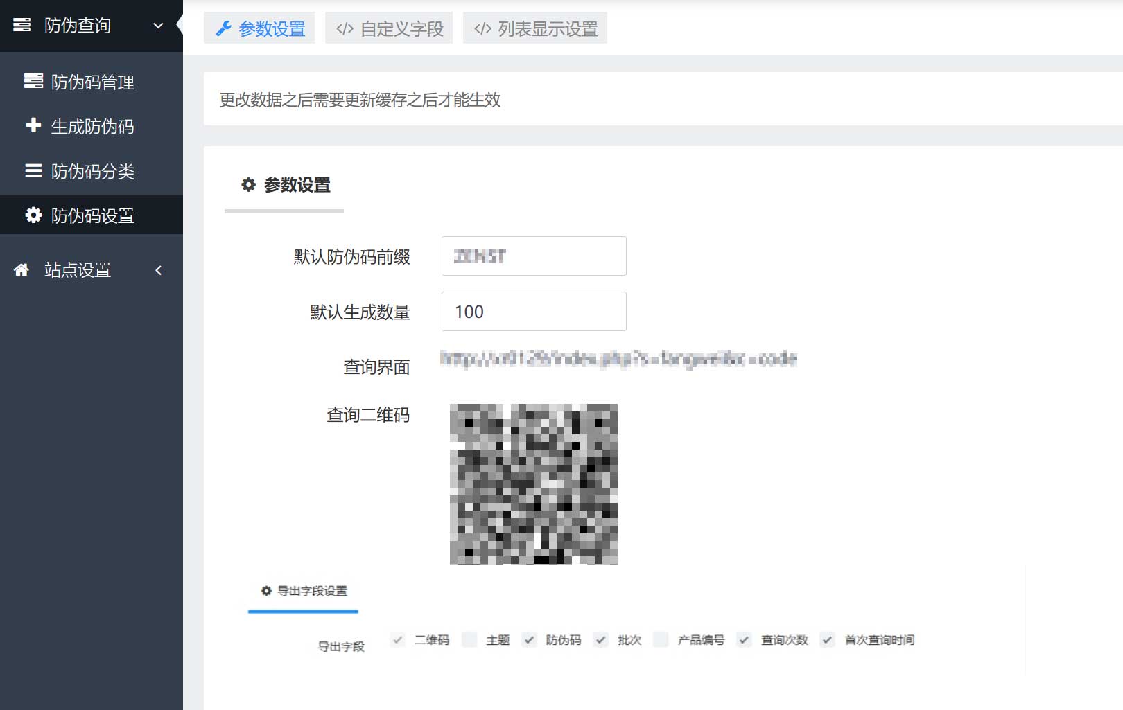Toggle the 批次 export checkbox
Viewport: 1123px width, 710px height.
[600, 639]
